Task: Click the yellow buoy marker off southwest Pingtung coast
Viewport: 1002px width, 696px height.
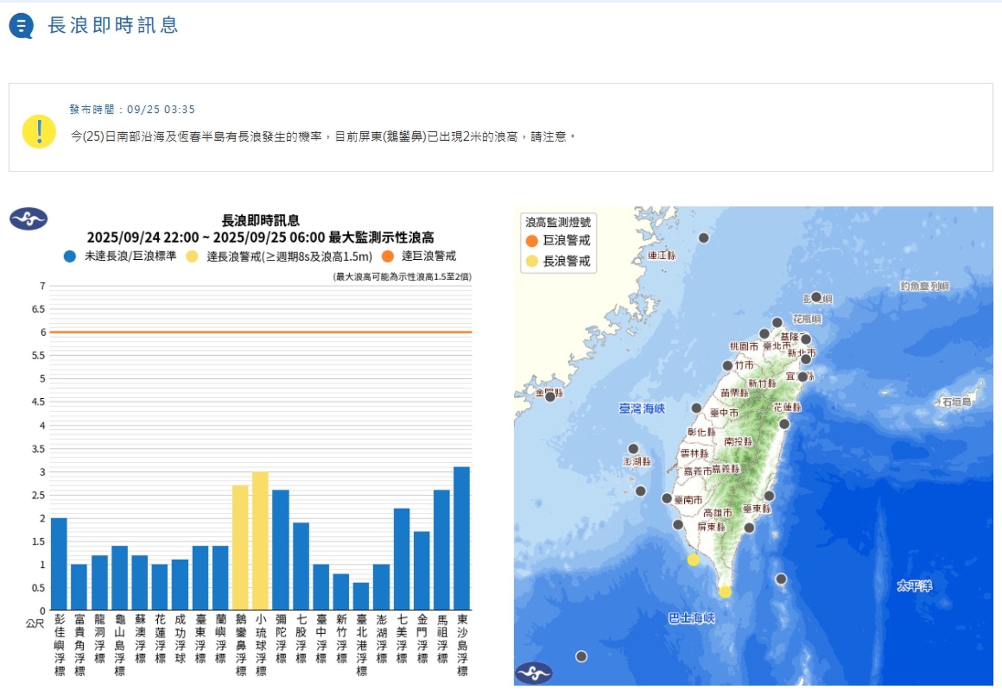Action: pyautogui.click(x=693, y=559)
